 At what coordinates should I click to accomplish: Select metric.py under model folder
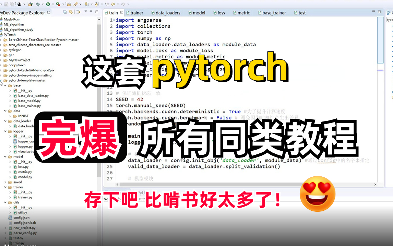pyautogui.click(x=25, y=172)
